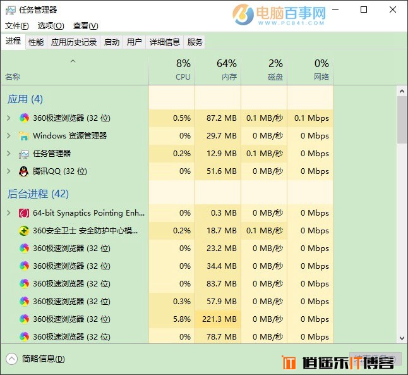Click the Windows 资源管理器 folder icon

(24, 136)
